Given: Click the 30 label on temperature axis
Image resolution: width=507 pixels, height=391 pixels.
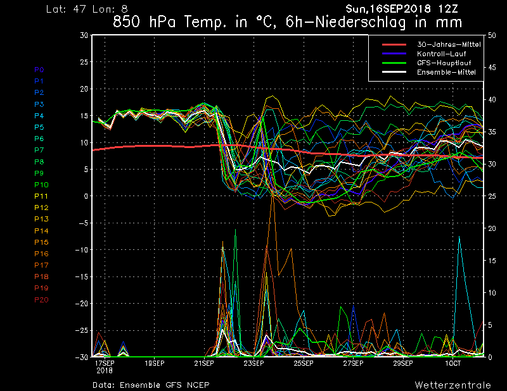Looking at the screenshot, I should click(84, 35).
